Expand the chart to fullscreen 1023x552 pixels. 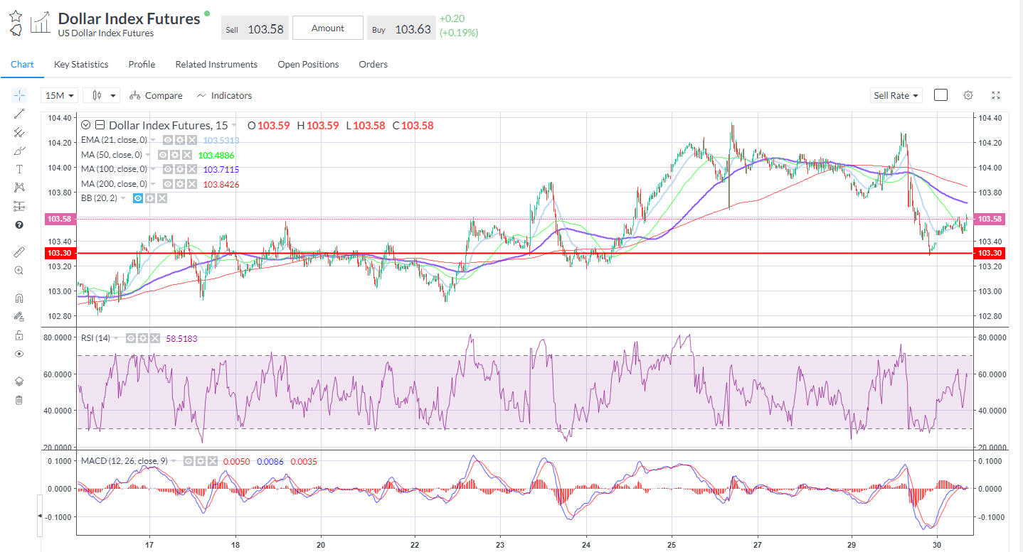coord(996,95)
